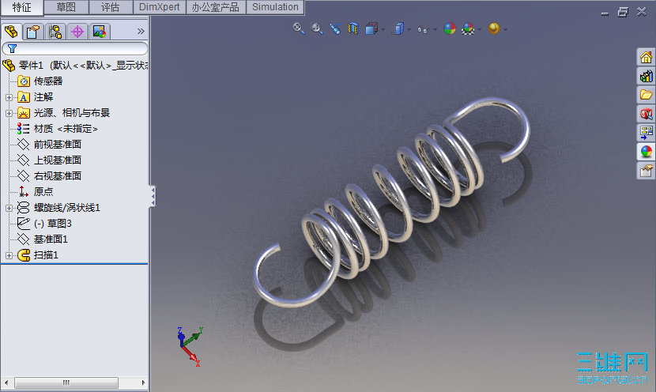Switch to the 办公室产品 tab
The image size is (656, 392).
tap(216, 7)
